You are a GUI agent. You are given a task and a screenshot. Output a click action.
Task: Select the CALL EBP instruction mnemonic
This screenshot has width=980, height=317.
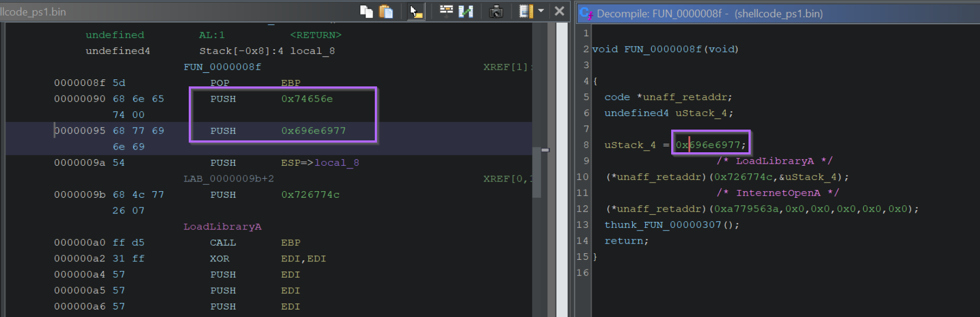click(x=223, y=242)
